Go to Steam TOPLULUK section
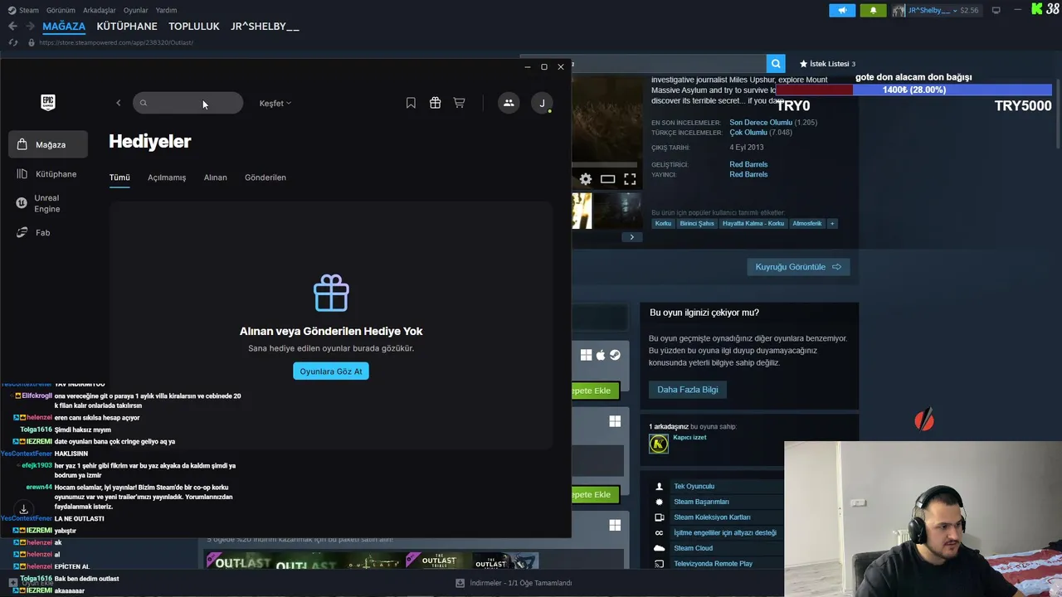The image size is (1062, 597). click(x=194, y=27)
